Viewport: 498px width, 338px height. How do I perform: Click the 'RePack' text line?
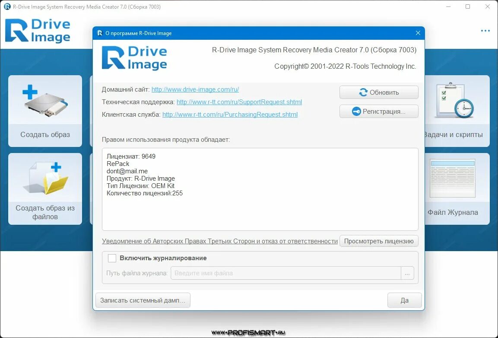click(118, 164)
